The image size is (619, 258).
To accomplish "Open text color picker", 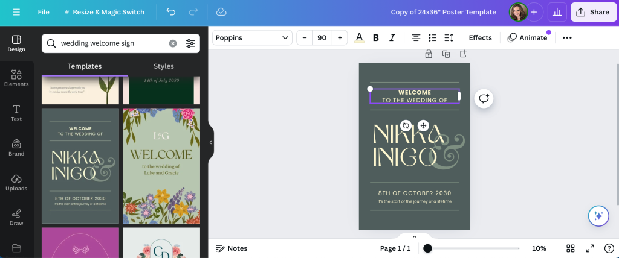I will 359,38.
